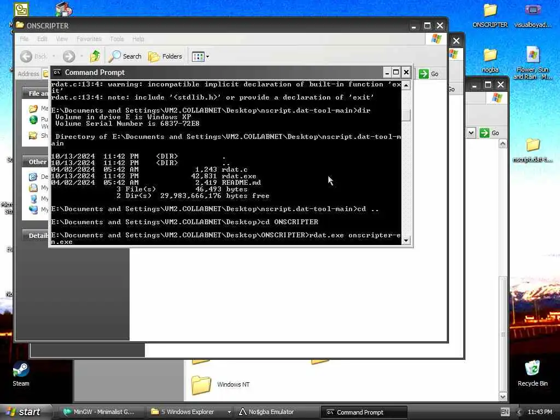Image resolution: width=560 pixels, height=420 pixels.
Task: Open the Back history dropdown arrow
Action: click(x=54, y=56)
